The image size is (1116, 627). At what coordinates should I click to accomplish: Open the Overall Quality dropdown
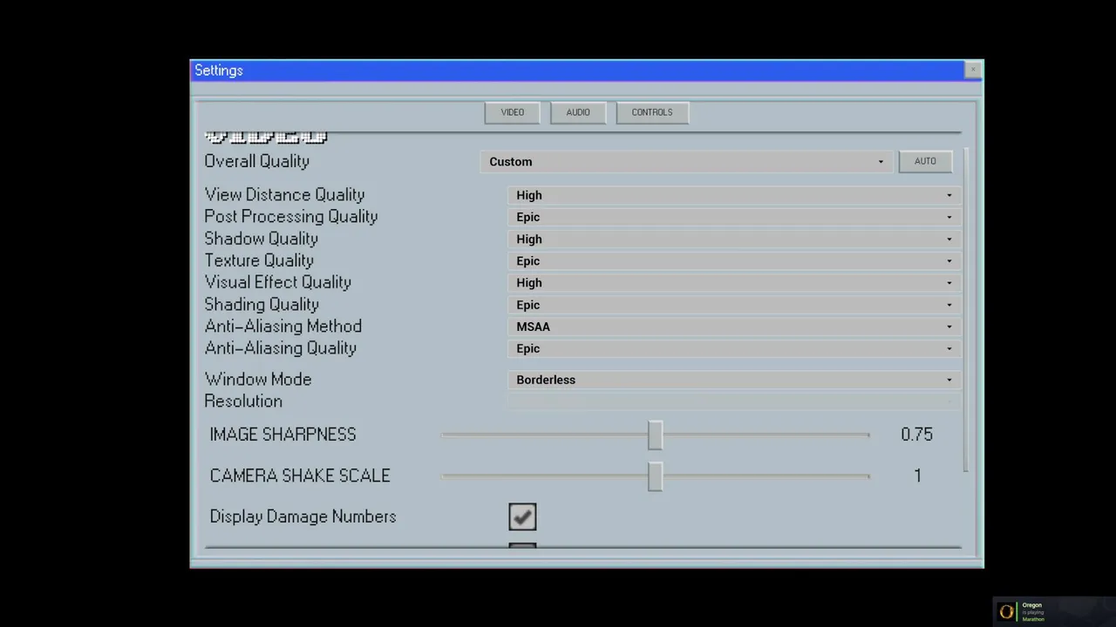click(x=685, y=161)
